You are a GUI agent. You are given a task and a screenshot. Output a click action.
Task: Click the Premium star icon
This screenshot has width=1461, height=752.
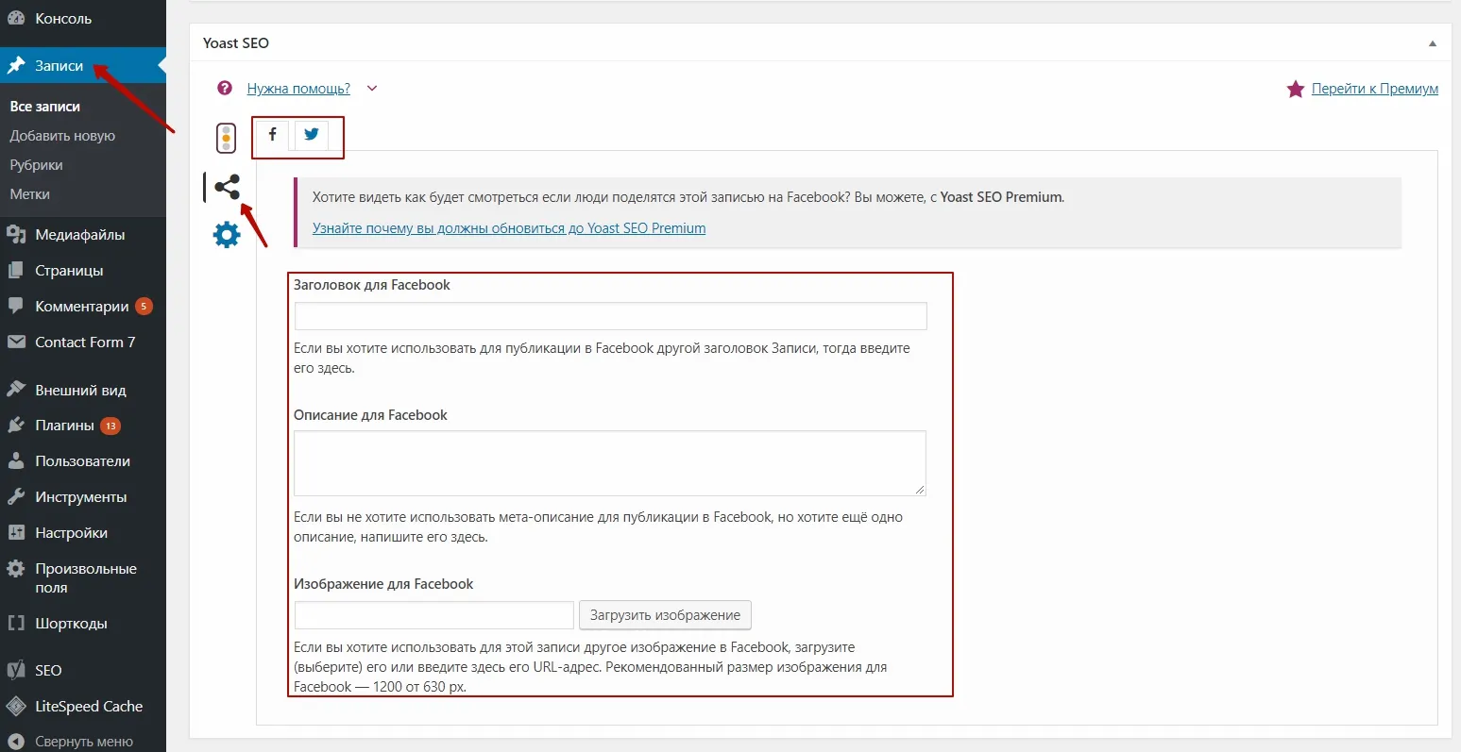(x=1296, y=89)
